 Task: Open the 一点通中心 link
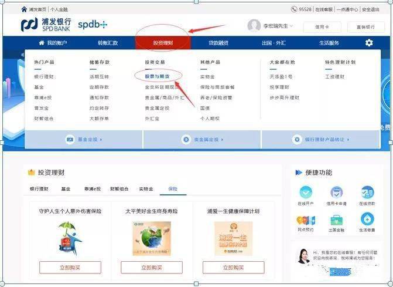[x=347, y=9]
